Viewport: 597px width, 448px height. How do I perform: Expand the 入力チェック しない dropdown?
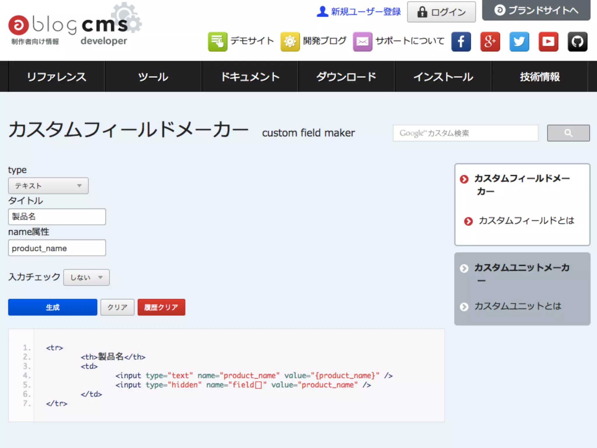pyautogui.click(x=87, y=277)
